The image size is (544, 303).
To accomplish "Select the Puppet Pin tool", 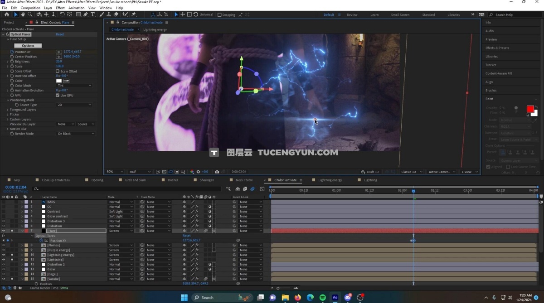I will click(x=134, y=14).
